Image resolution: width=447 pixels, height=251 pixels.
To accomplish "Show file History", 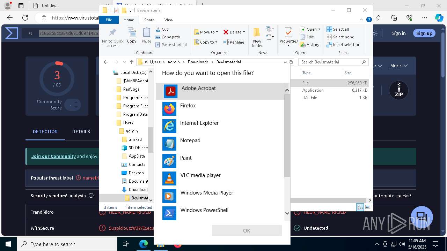I will 310,45.
